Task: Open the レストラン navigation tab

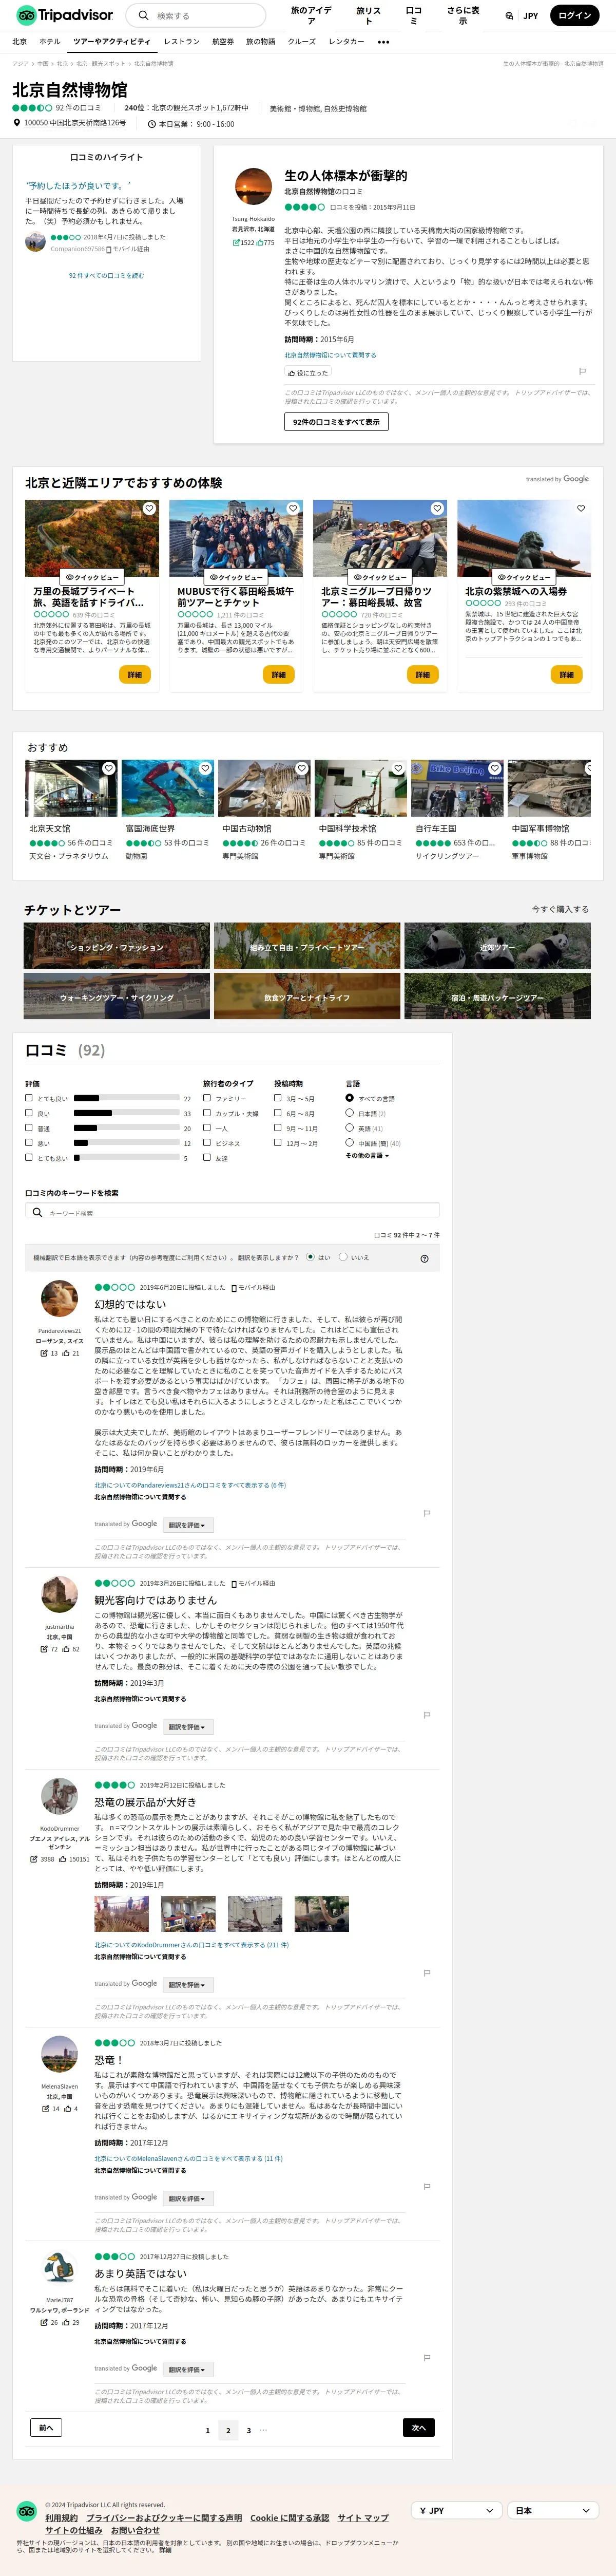Action: 182,42
